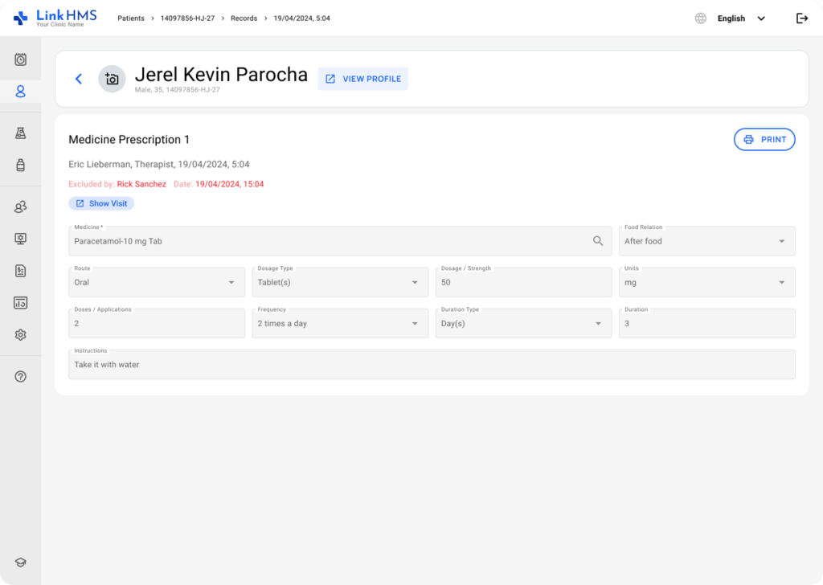This screenshot has height=585, width=823.
Task: Open the appointments calendar sidebar icon
Action: [x=21, y=59]
